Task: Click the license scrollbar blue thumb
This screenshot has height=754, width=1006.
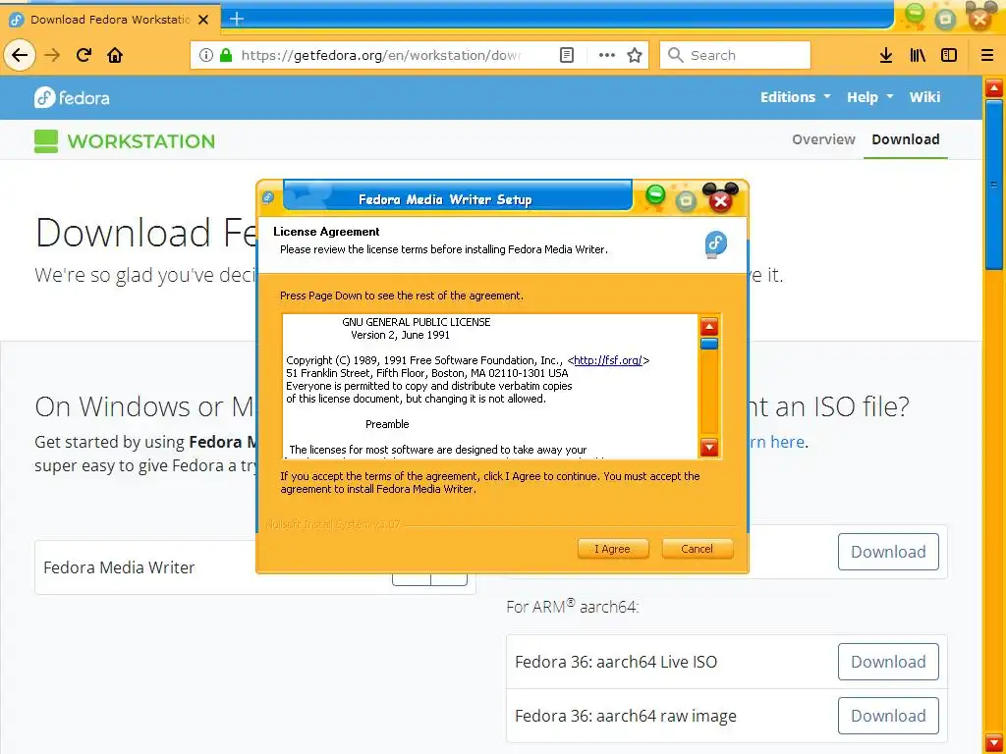Action: point(709,344)
